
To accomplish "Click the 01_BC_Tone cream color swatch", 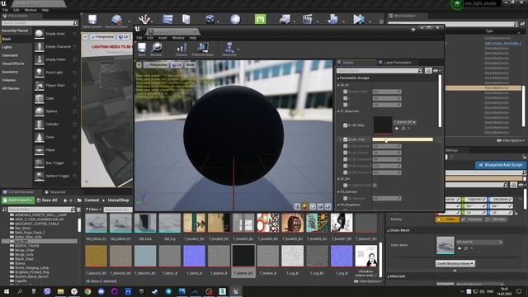I will coord(403,139).
